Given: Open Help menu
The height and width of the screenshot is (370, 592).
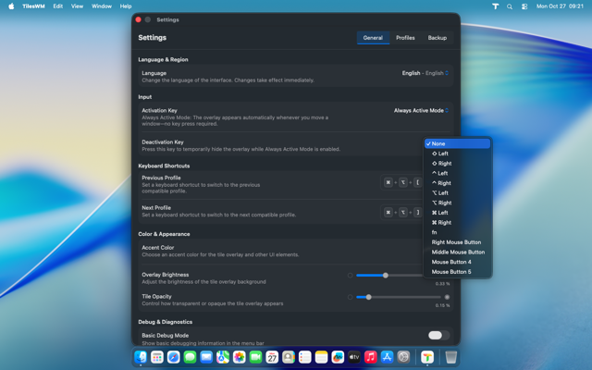Looking at the screenshot, I should point(126,6).
